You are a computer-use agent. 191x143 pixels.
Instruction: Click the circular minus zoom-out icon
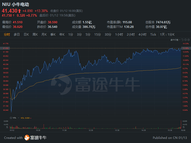pyautogui.click(x=186, y=40)
